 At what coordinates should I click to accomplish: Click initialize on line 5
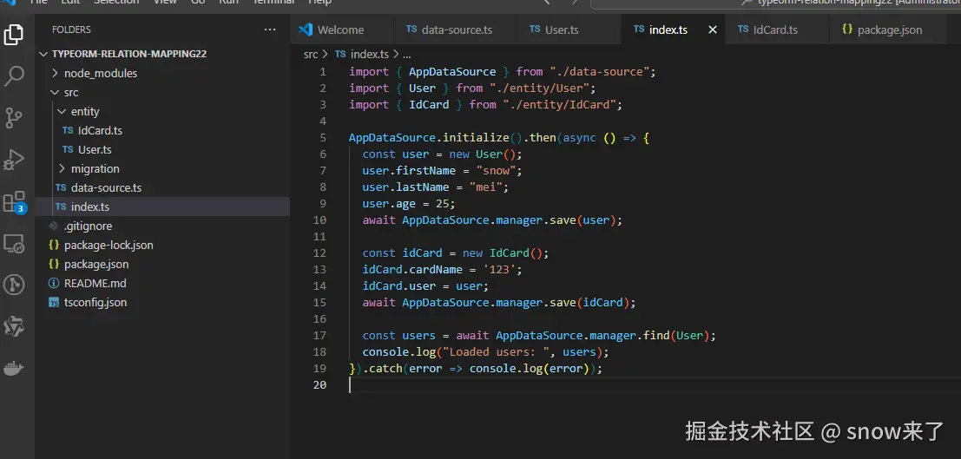click(x=476, y=138)
